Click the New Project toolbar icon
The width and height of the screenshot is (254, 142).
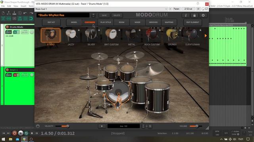(3, 13)
